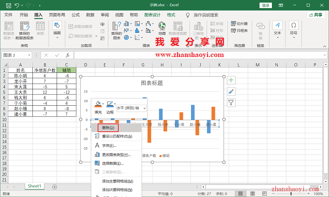The image size is (329, 197).
Task: Insert a Timeline filter
Action: tap(239, 30)
